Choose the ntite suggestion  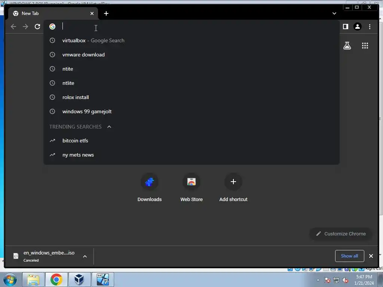(191, 69)
